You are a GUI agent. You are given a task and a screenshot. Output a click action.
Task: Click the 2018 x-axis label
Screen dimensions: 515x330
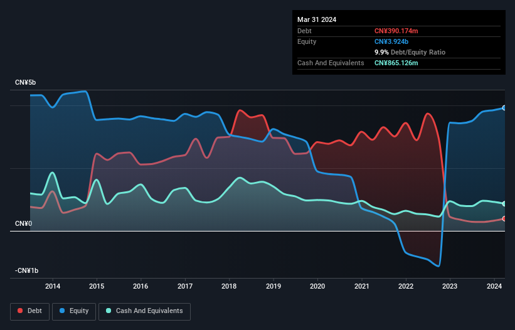229,286
